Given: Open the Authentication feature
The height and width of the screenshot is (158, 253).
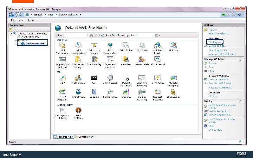Looking at the screenshot, I should (x=78, y=79).
